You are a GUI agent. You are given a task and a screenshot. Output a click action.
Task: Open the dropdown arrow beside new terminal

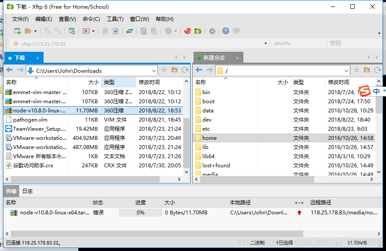[93, 31]
